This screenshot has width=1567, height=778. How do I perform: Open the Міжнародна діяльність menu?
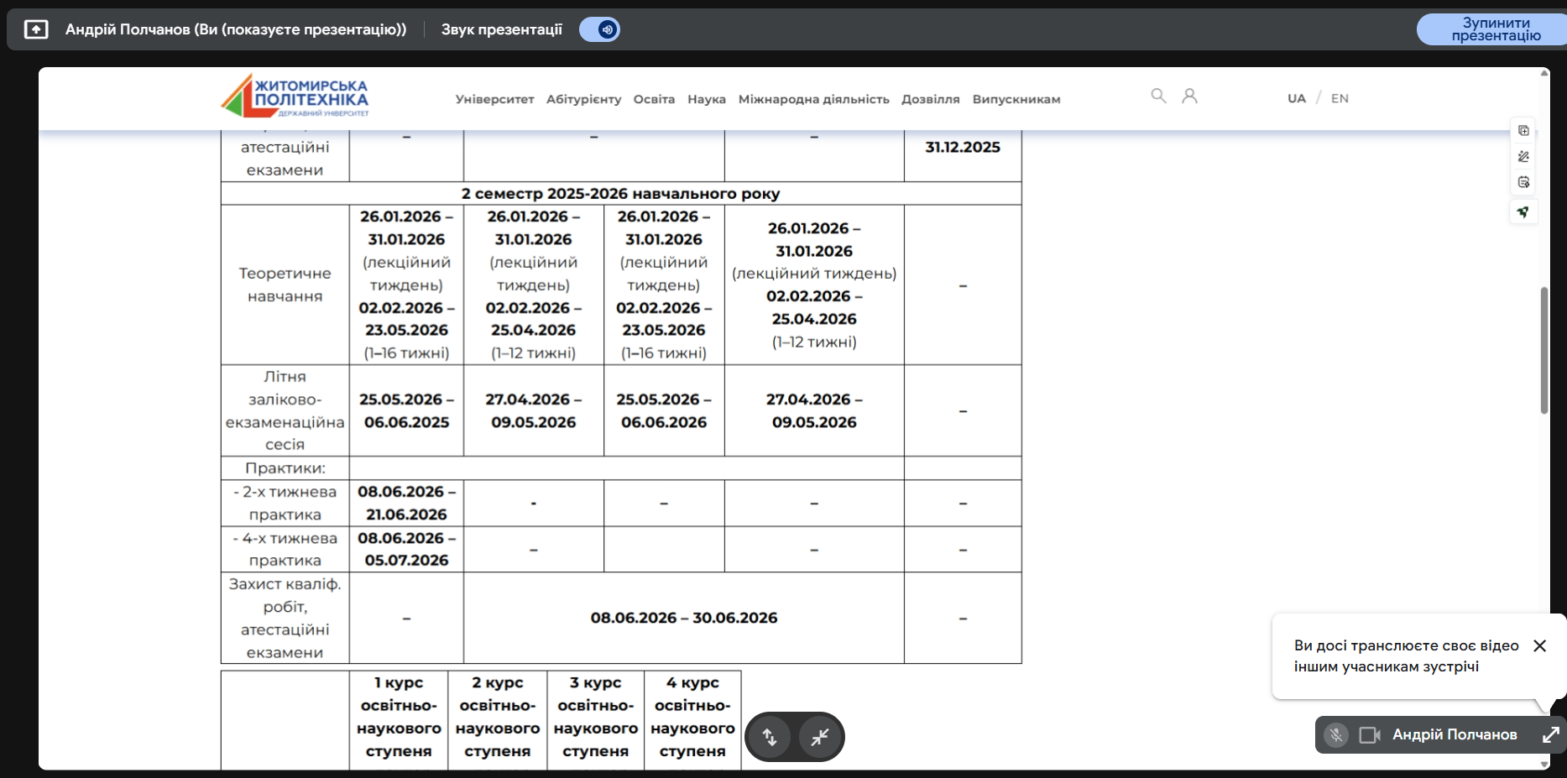pyautogui.click(x=813, y=99)
